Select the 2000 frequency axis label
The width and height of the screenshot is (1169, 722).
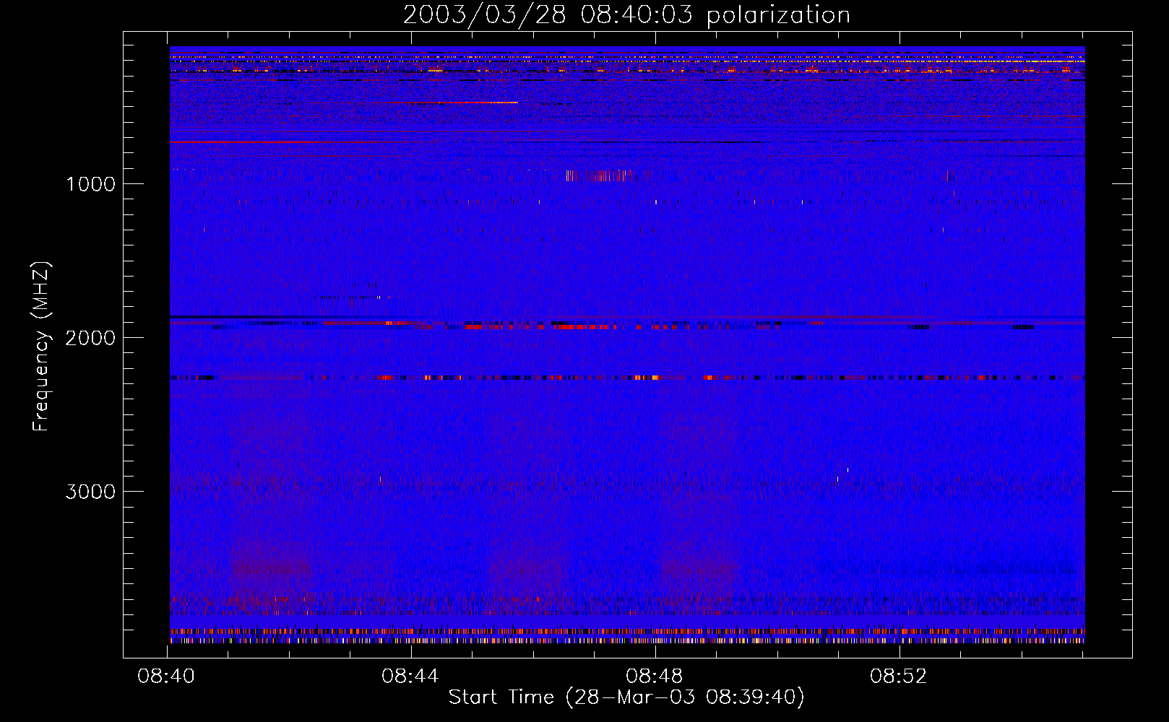[x=90, y=338]
